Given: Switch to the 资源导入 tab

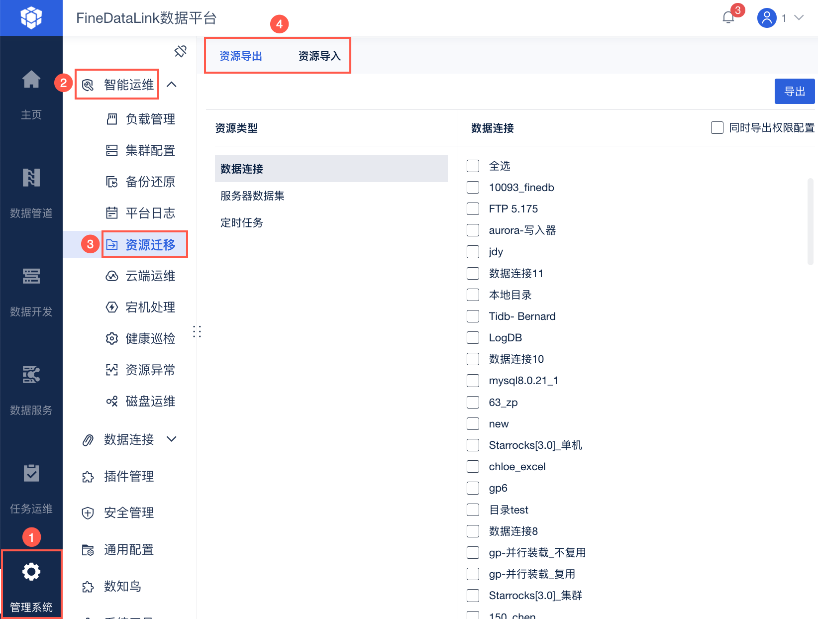Looking at the screenshot, I should pyautogui.click(x=319, y=56).
